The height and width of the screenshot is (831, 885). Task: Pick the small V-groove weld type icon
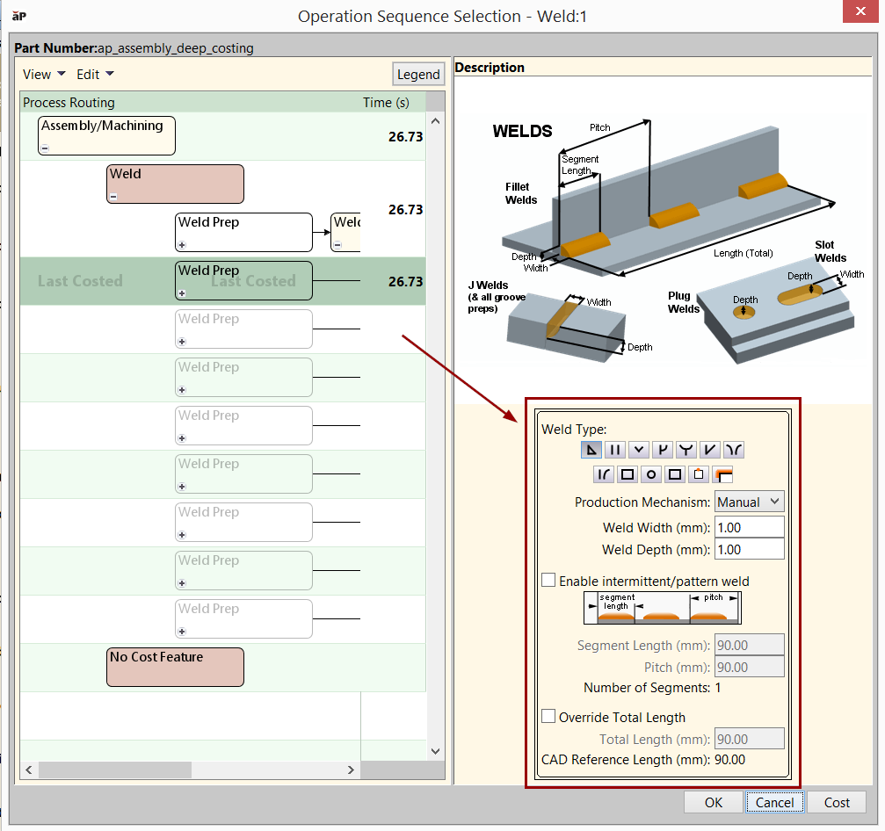tap(639, 450)
